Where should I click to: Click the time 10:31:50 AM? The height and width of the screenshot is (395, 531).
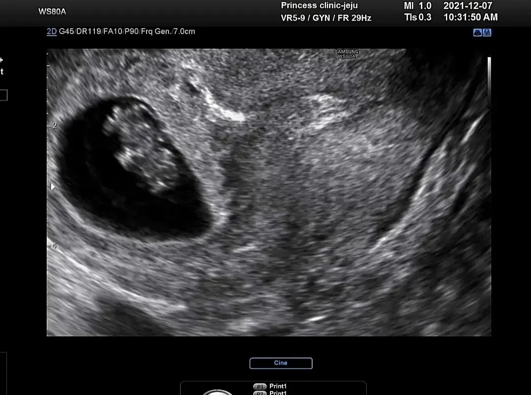[x=471, y=17]
